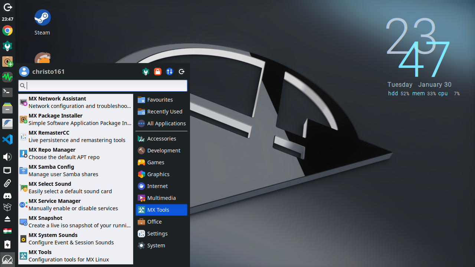Select the System category
Image resolution: width=475 pixels, height=267 pixels.
pos(161,245)
